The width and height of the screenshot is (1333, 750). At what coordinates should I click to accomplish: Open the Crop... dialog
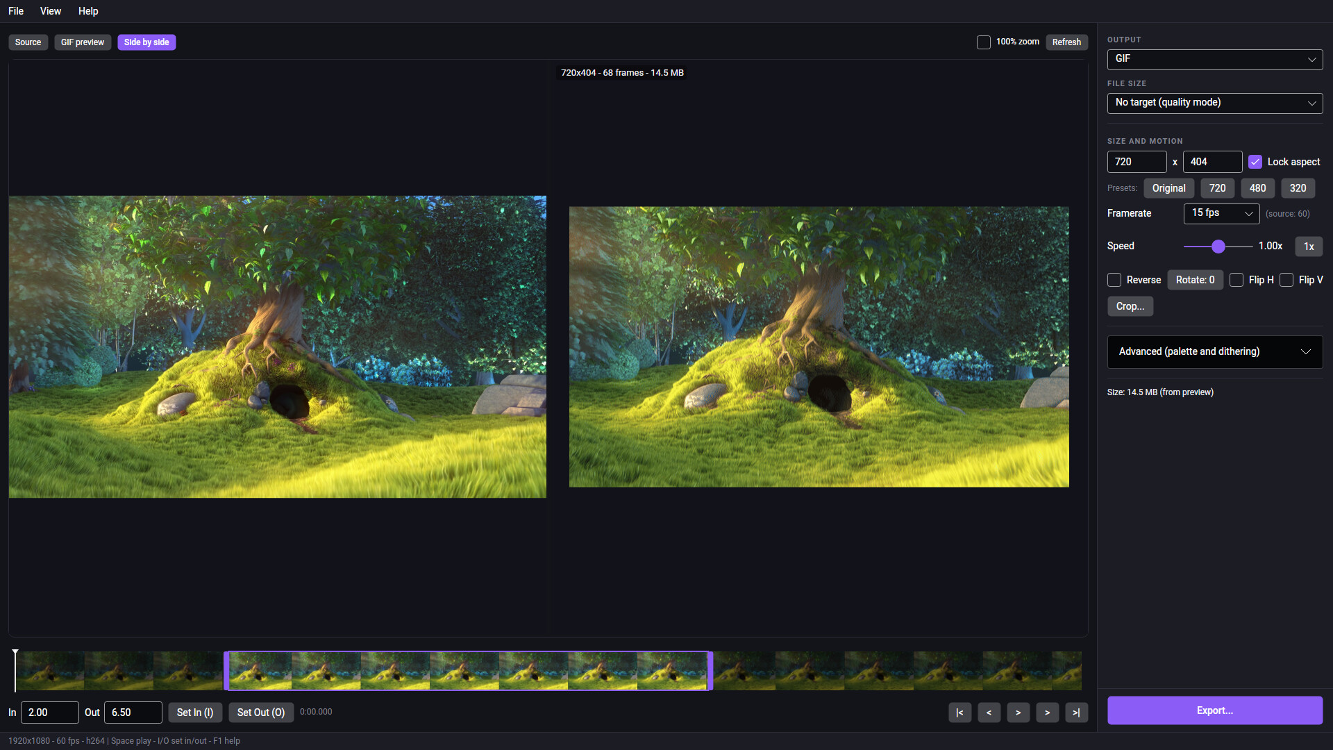(x=1130, y=306)
